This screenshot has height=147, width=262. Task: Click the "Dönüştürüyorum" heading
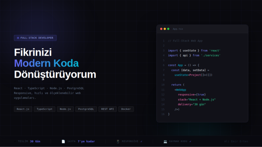tap(55, 74)
